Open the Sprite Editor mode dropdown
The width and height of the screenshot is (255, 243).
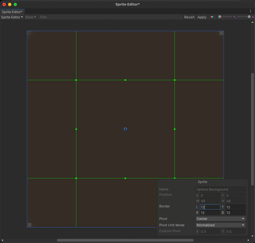pyautogui.click(x=12, y=17)
